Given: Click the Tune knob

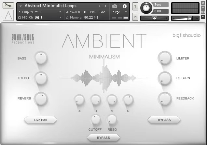Looking at the screenshot, I should [x=146, y=8].
